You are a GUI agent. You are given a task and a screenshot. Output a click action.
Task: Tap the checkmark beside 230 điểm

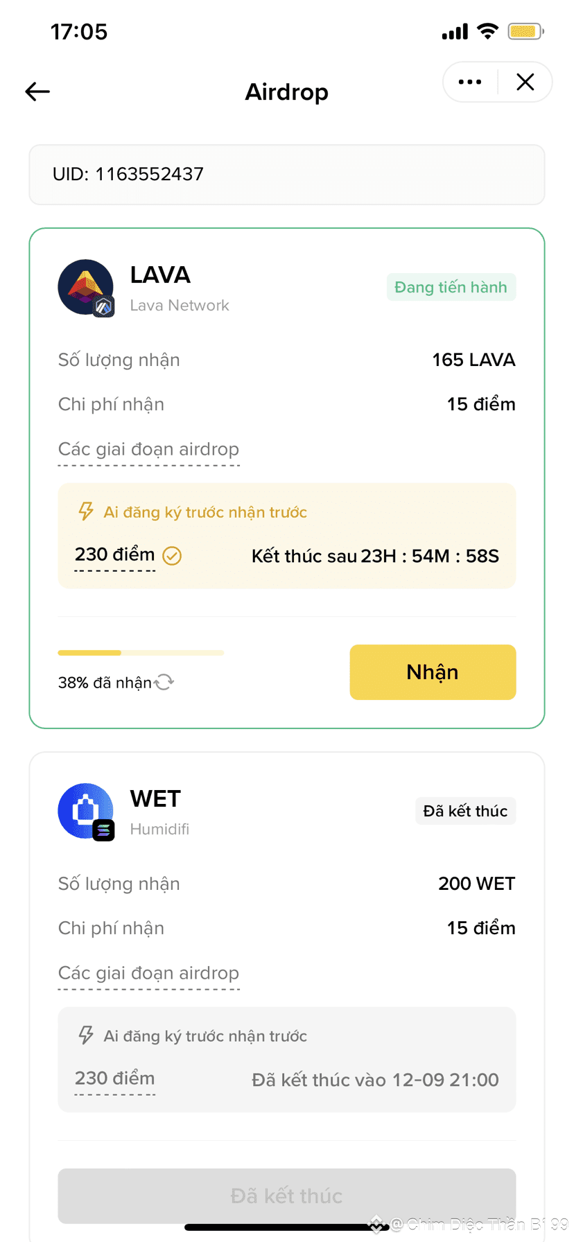[x=172, y=556]
